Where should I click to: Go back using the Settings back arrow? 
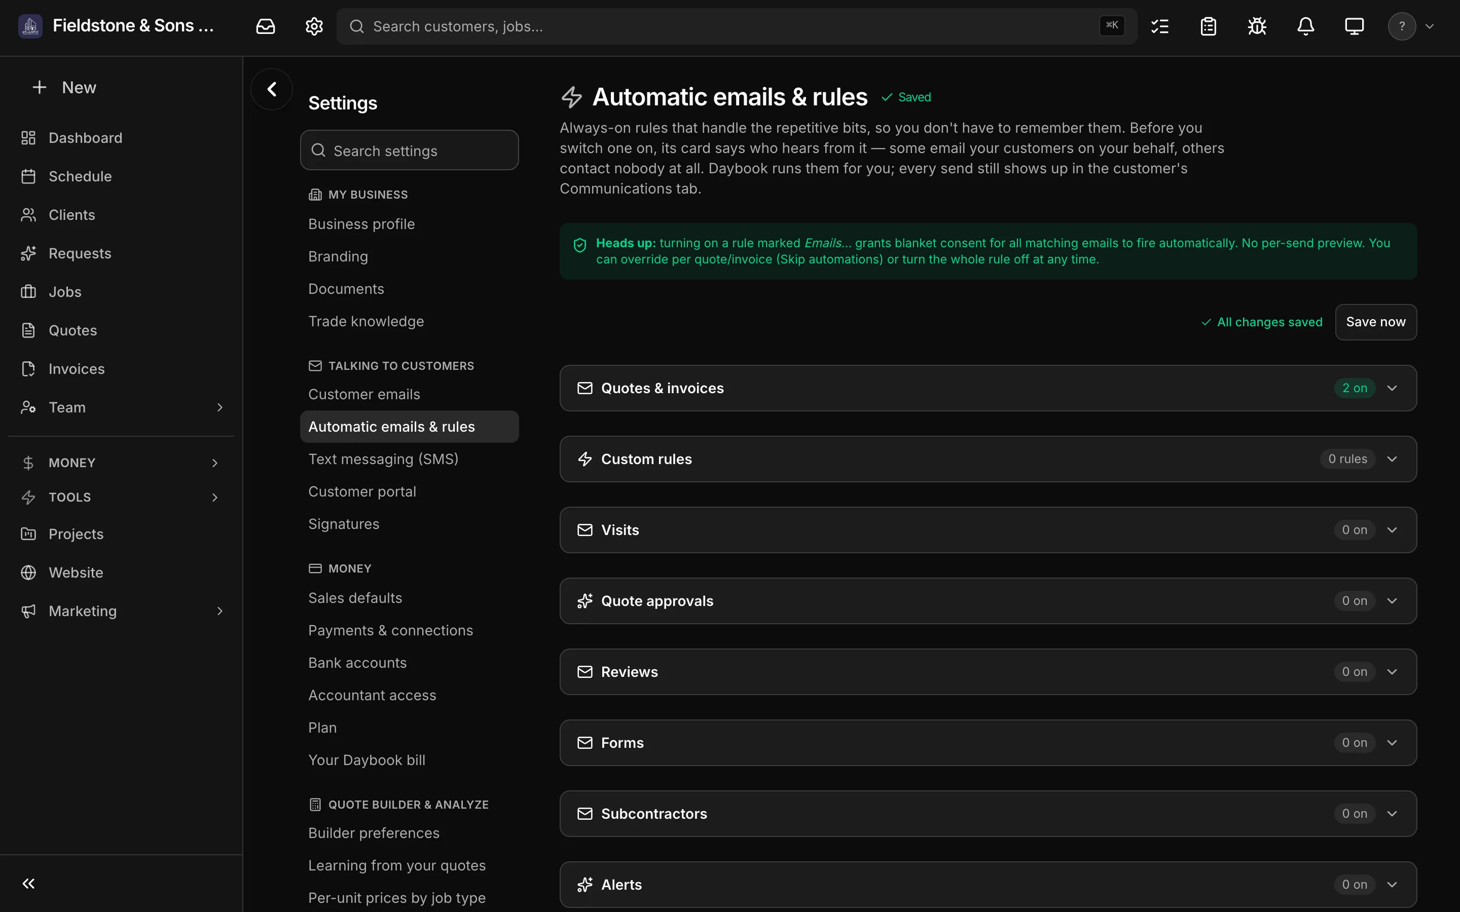click(x=272, y=89)
